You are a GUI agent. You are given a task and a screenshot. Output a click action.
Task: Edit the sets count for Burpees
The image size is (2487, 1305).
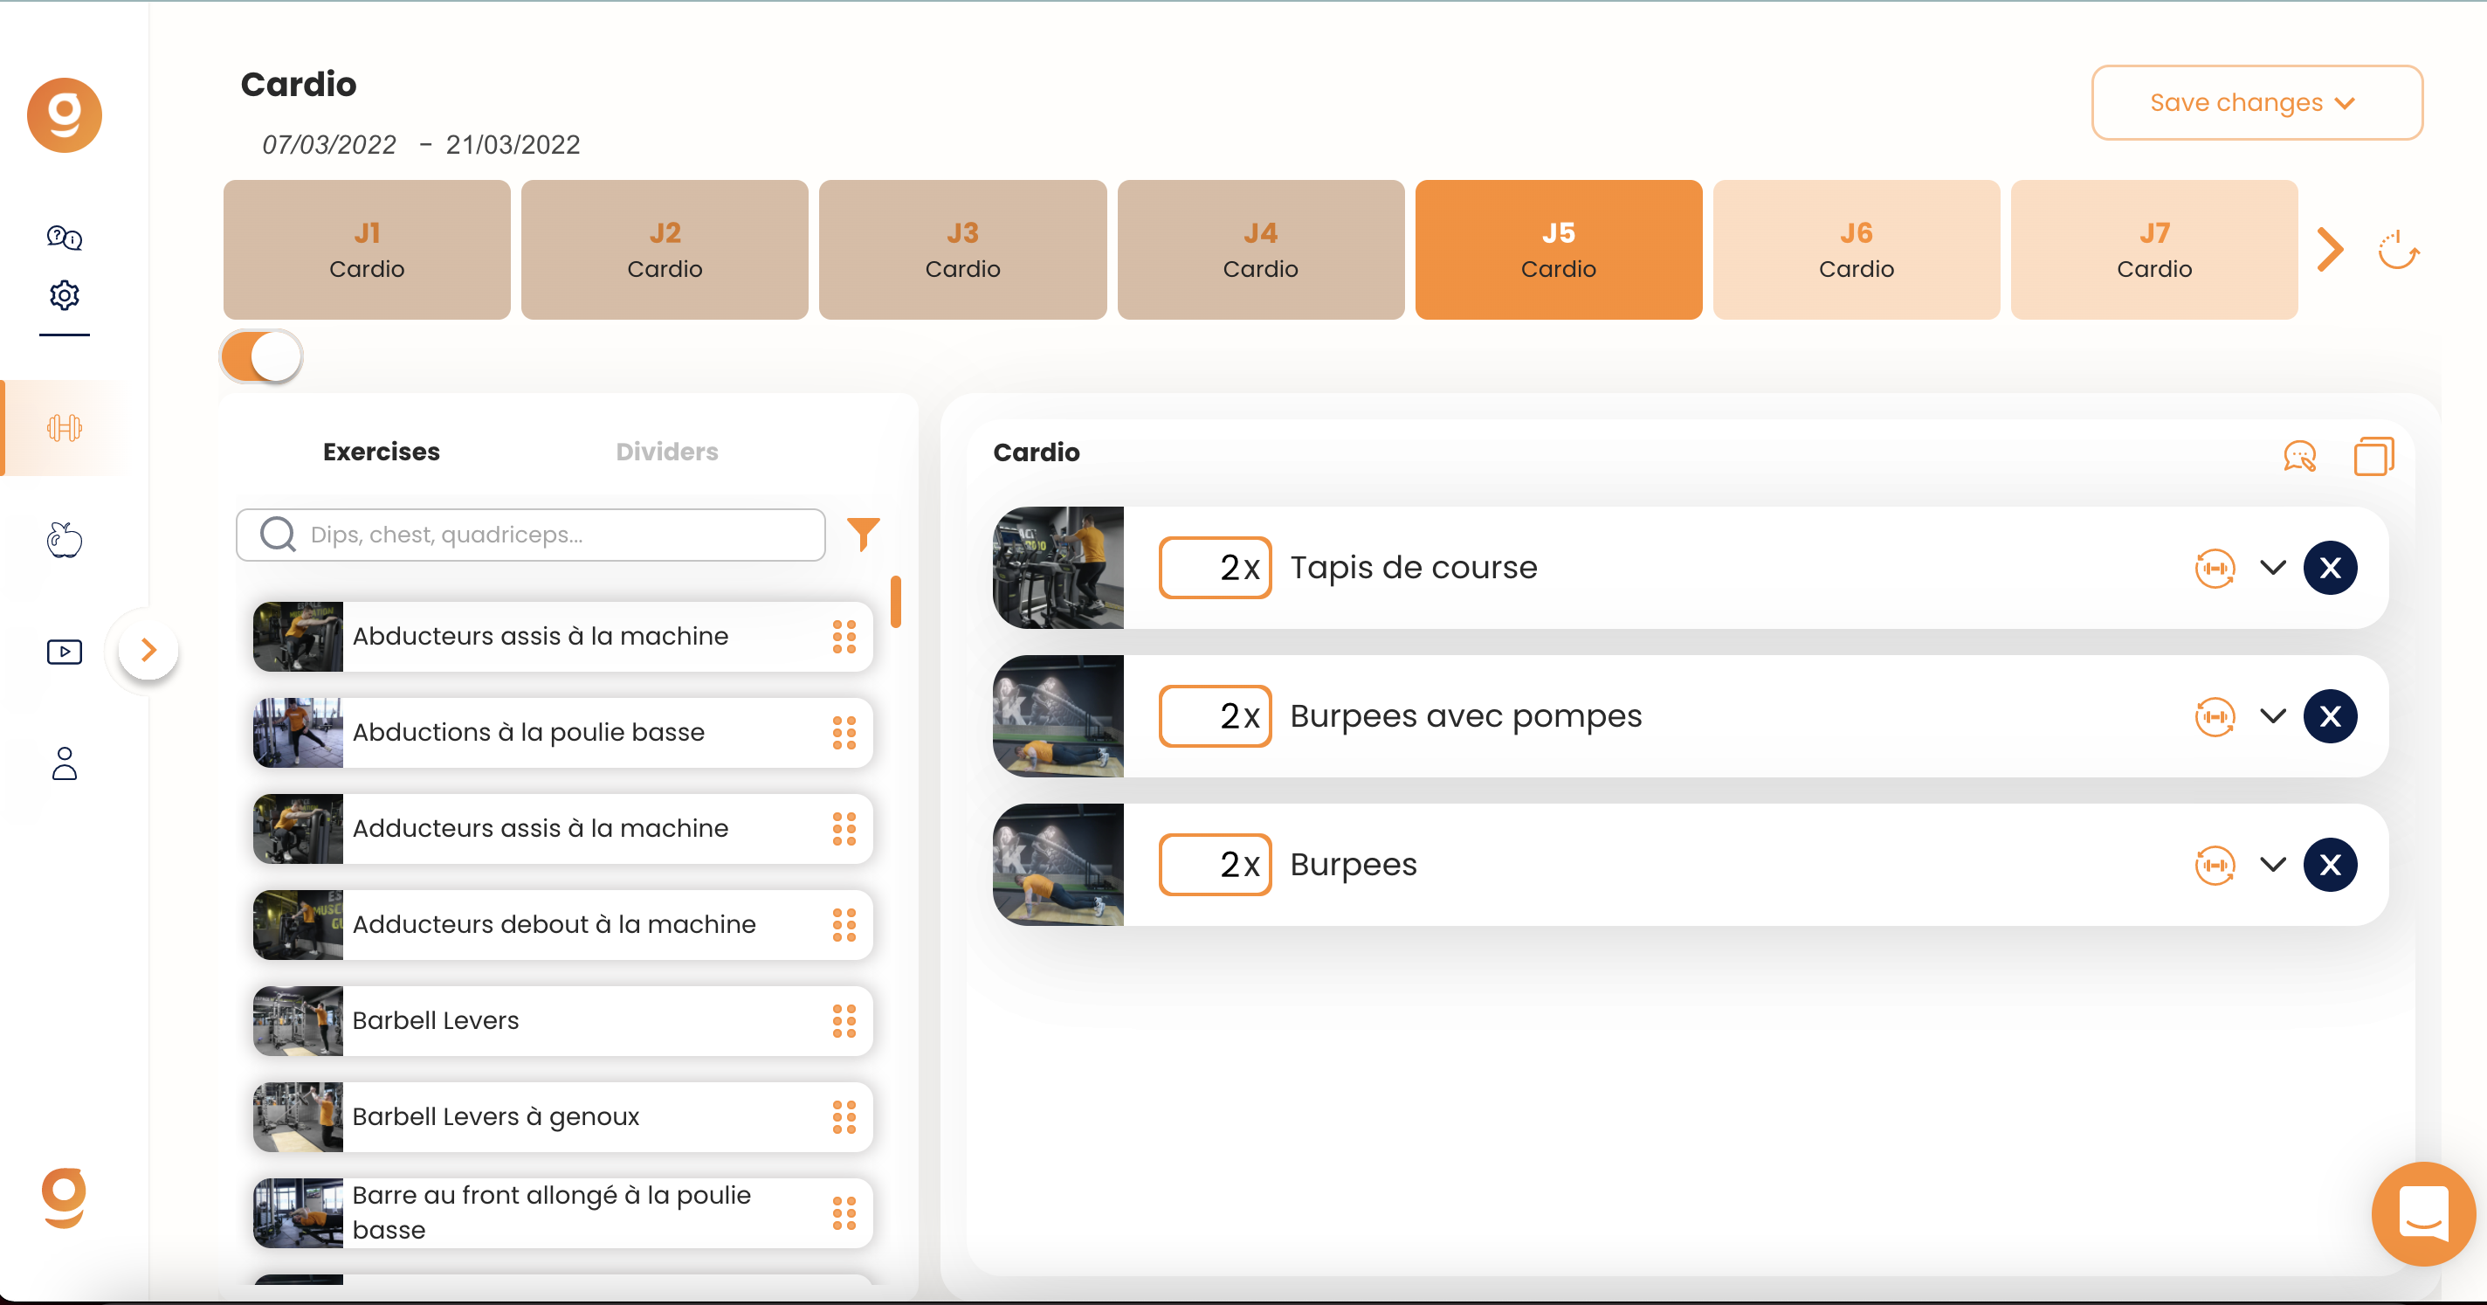(1215, 865)
